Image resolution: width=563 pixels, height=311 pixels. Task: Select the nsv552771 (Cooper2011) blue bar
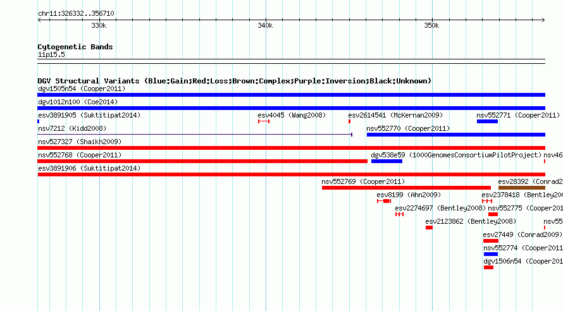pos(487,121)
